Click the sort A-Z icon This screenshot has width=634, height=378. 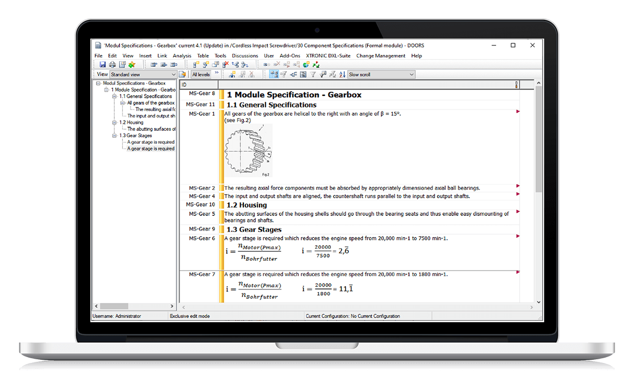pyautogui.click(x=342, y=75)
